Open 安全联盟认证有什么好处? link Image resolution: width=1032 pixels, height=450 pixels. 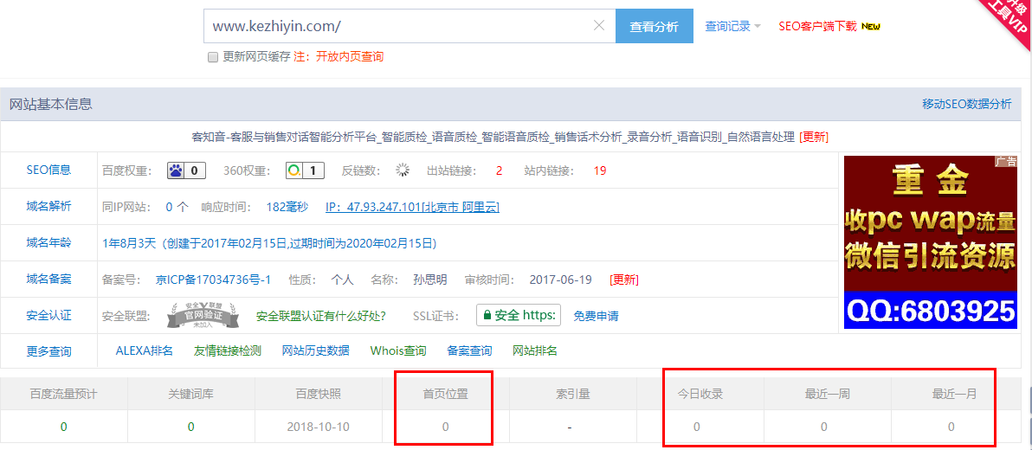tap(320, 316)
